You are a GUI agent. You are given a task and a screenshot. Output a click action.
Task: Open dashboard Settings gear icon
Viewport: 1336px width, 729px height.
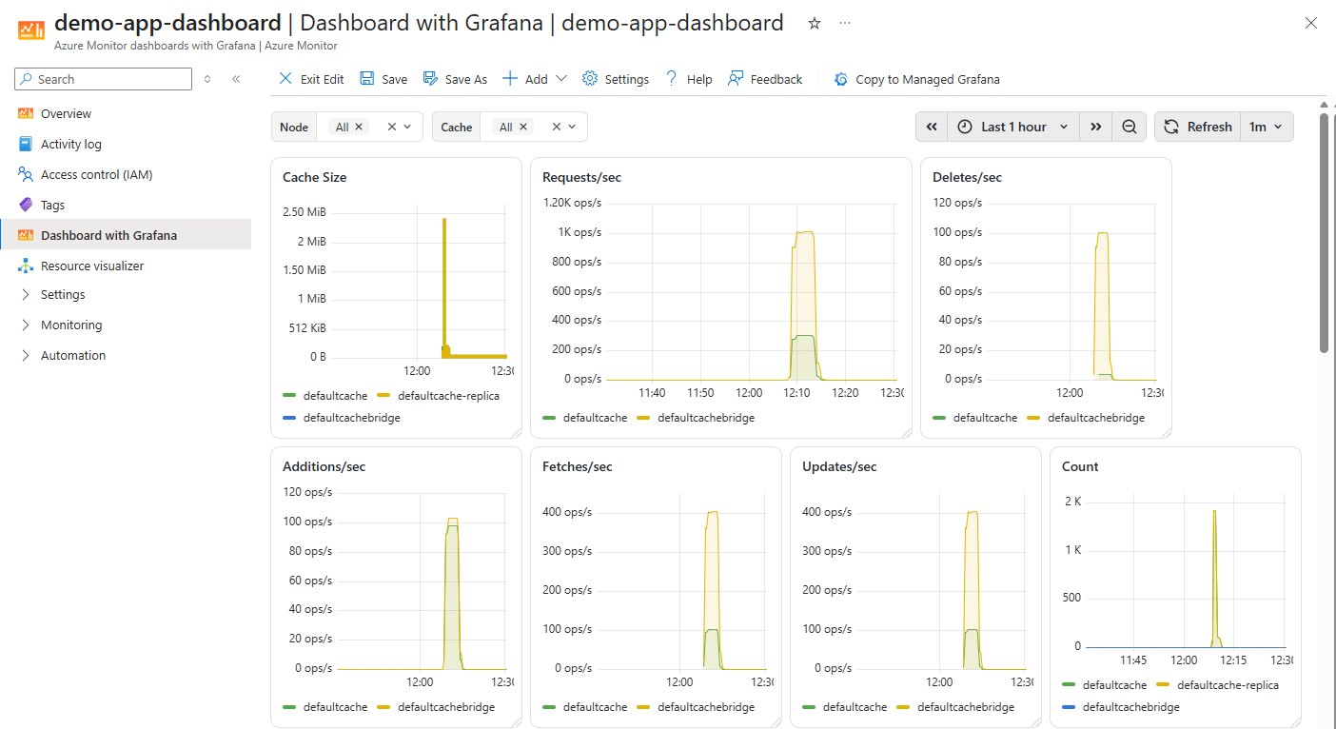click(590, 79)
